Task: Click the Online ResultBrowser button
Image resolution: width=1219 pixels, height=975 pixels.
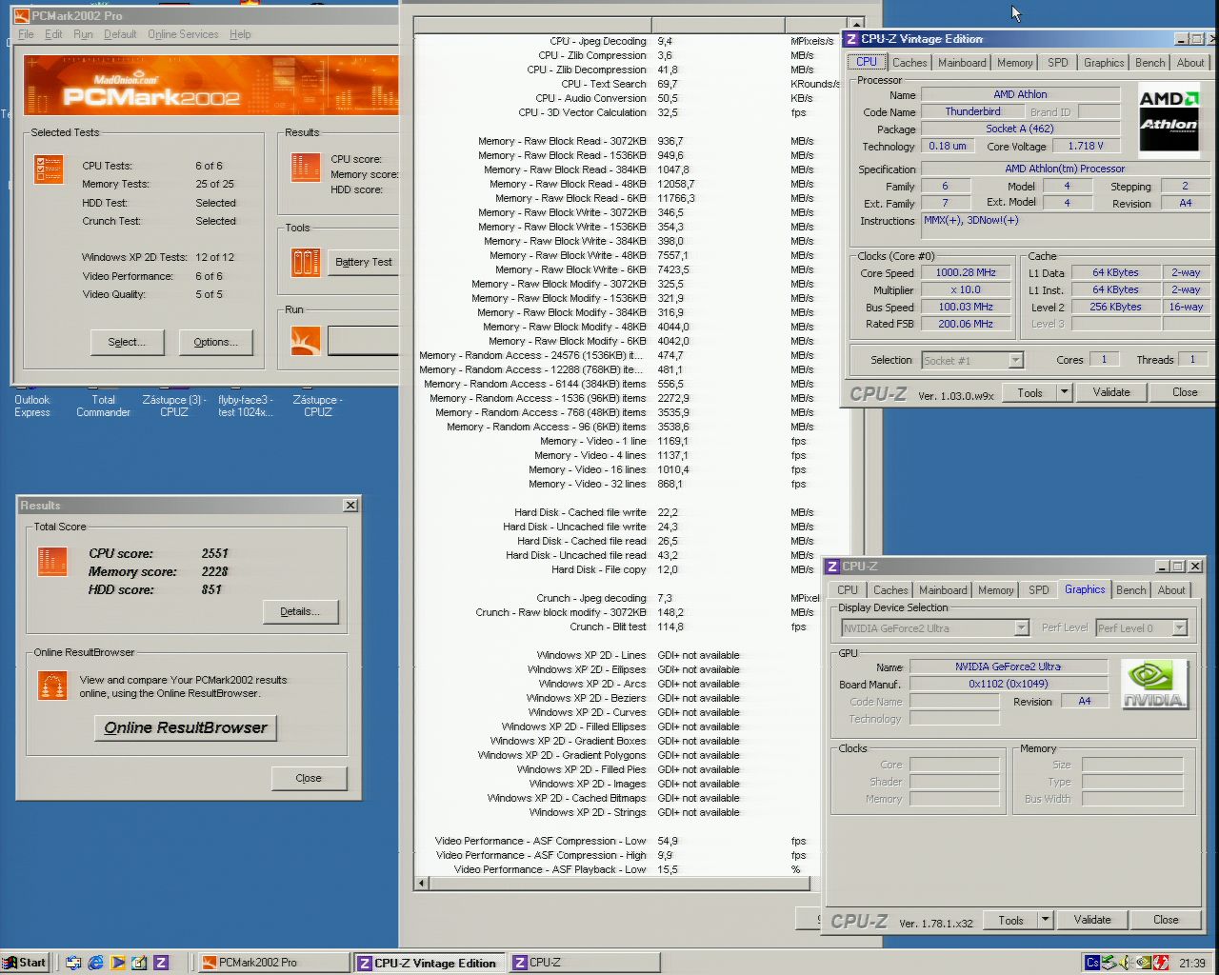Action: 186,727
